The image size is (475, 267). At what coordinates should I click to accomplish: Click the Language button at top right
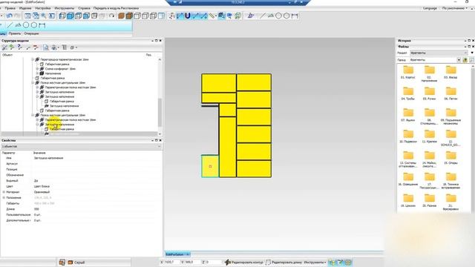[x=430, y=8]
